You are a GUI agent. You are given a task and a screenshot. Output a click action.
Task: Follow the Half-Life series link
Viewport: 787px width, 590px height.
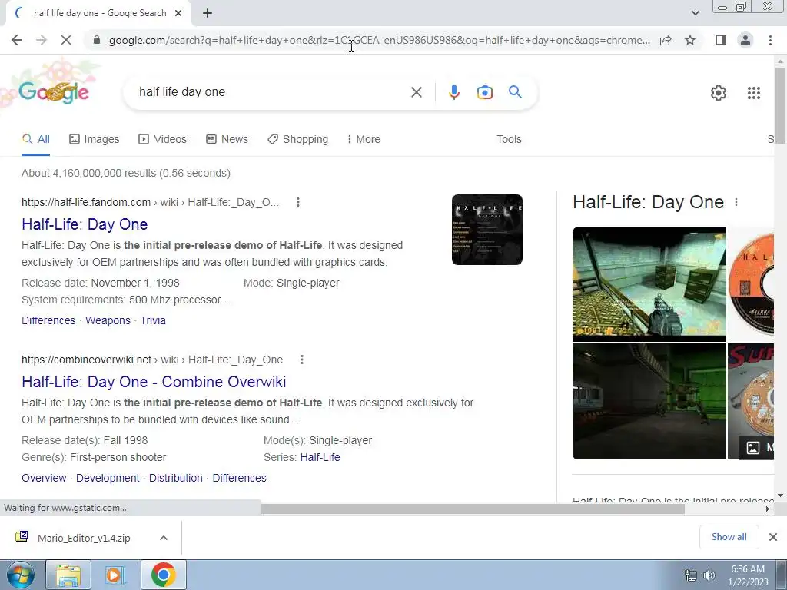320,458
